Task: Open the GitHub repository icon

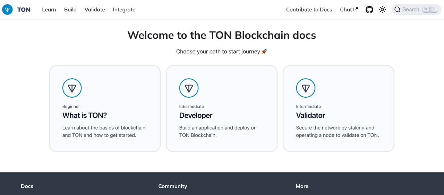Action: (369, 10)
